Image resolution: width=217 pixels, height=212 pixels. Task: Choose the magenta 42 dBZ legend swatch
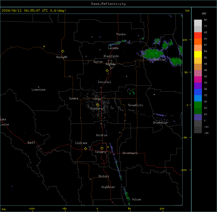198,79
